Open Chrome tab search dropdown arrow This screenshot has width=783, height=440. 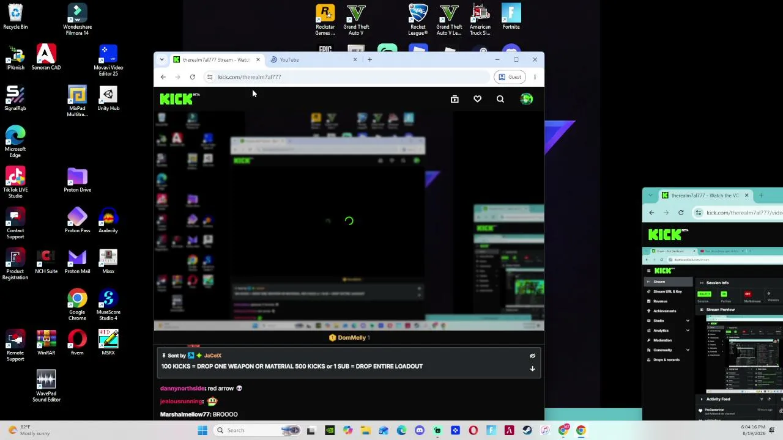(x=161, y=59)
